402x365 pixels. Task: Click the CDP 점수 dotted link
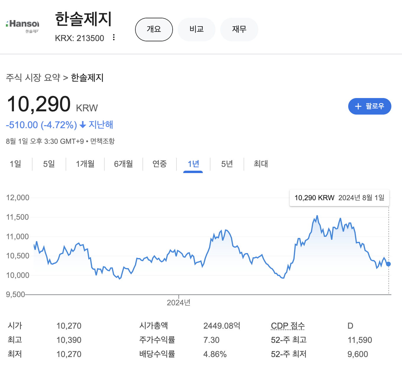288,326
